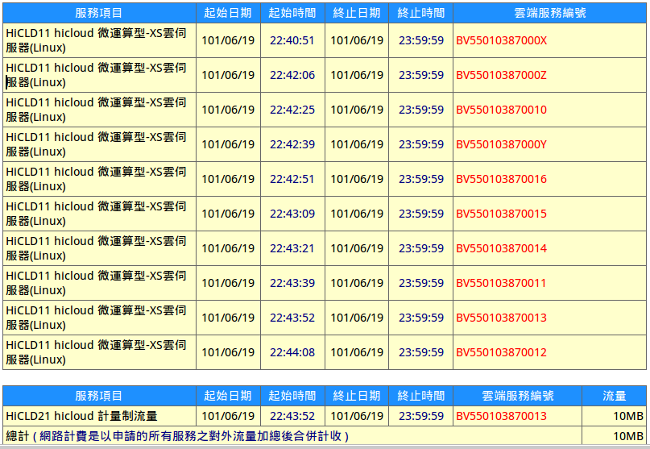
Task: Select service number BV55010387000X
Action: click(501, 40)
